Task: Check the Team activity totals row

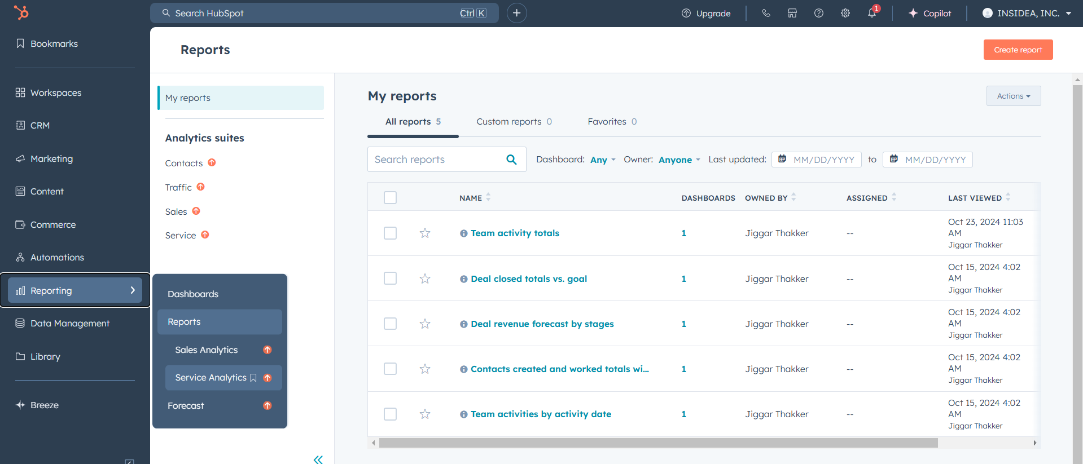Action: coord(390,233)
